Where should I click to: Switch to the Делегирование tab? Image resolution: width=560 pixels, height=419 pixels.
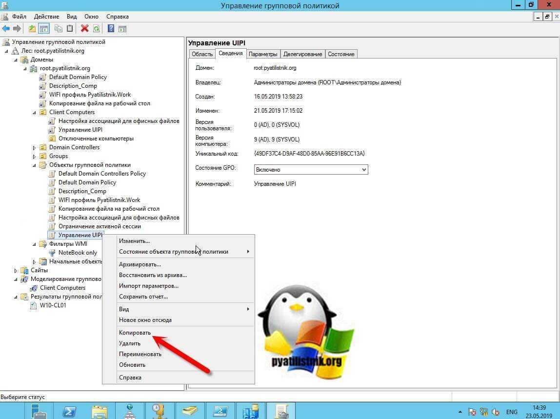tap(302, 54)
